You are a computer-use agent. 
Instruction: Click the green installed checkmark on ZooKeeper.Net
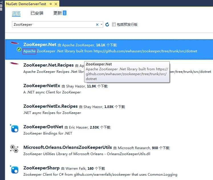pyautogui.click(x=19, y=49)
